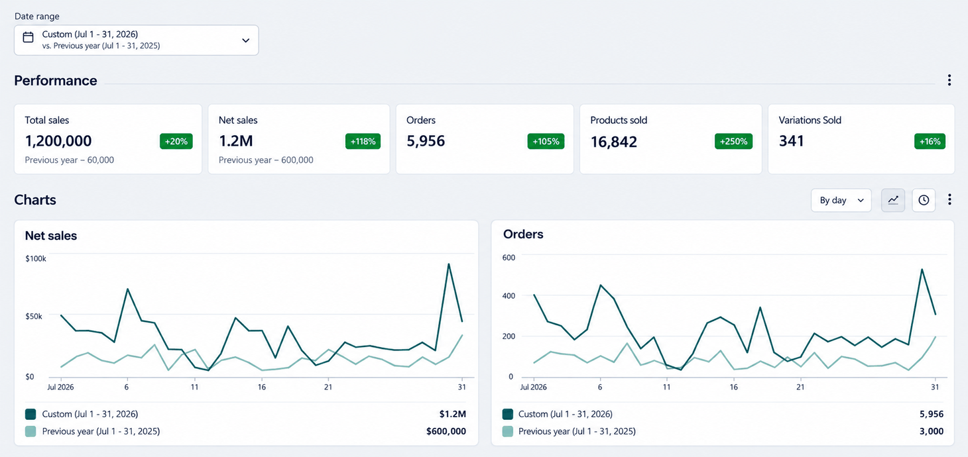The image size is (968, 457).
Task: Click the +118% badge on Net sales
Action: [x=363, y=141]
